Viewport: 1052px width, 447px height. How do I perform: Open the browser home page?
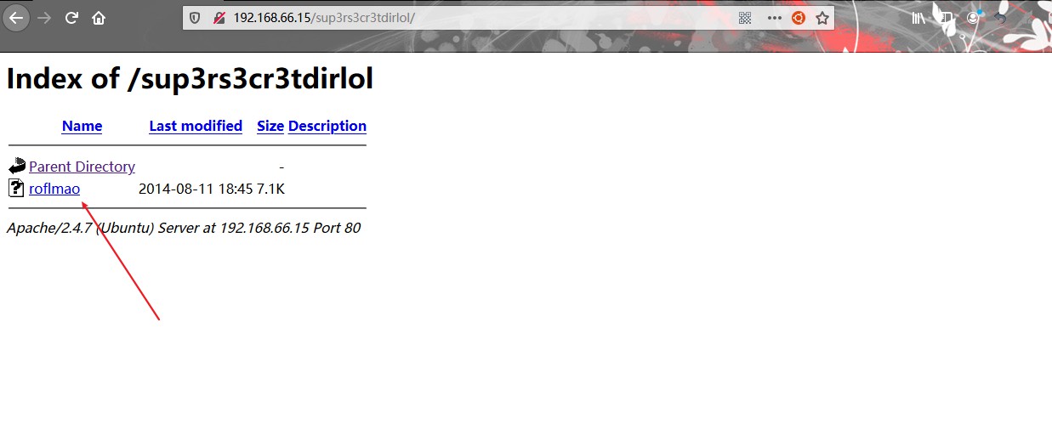coord(99,18)
